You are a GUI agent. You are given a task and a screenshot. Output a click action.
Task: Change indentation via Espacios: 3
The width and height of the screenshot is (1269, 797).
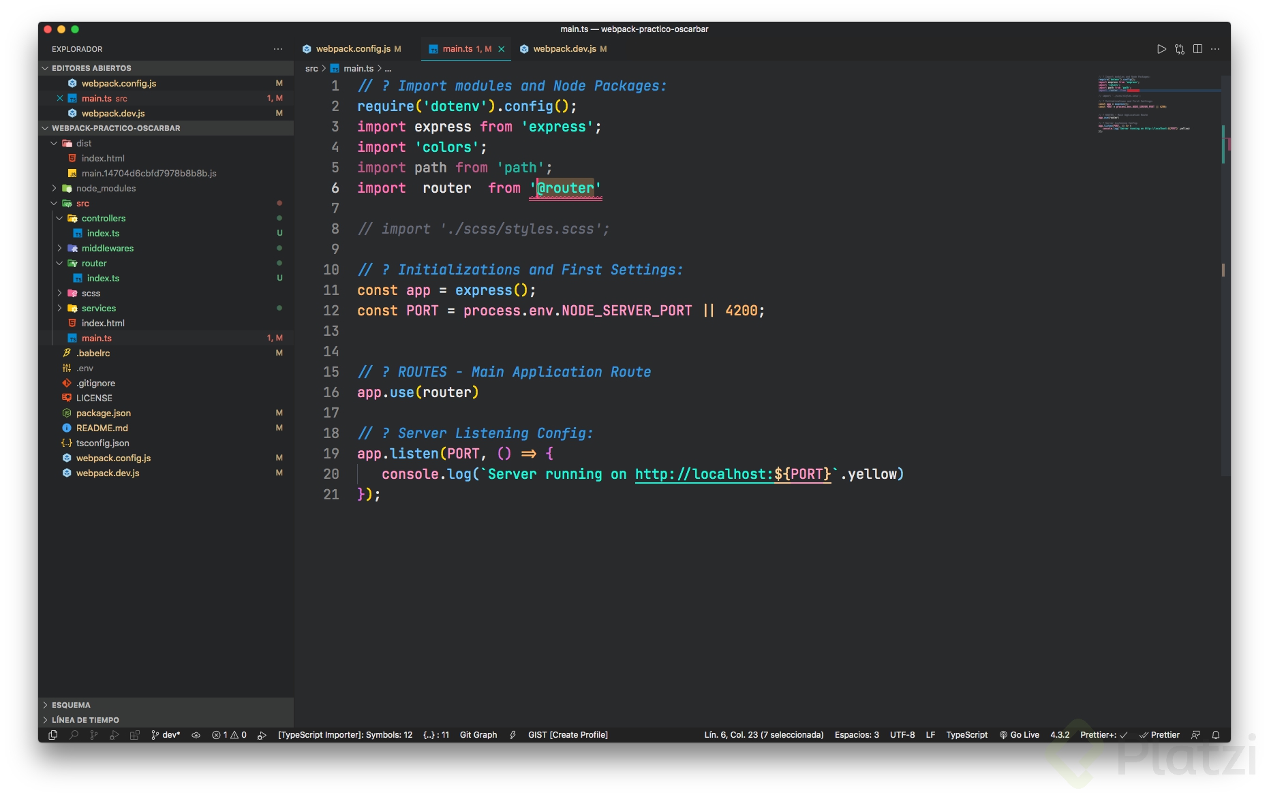point(857,735)
